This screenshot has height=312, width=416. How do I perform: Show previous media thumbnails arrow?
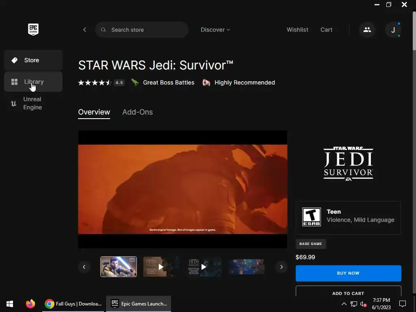(84, 267)
